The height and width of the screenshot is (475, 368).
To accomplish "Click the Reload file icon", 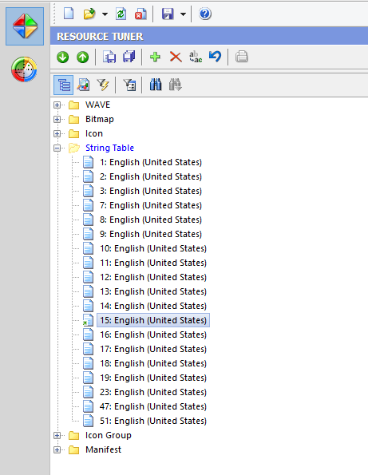I will pyautogui.click(x=121, y=14).
